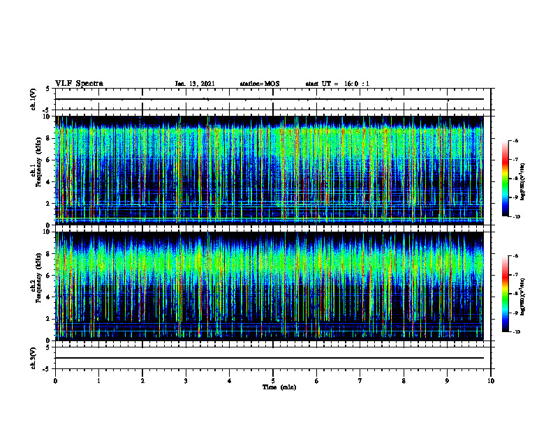Click the ch.1 colorbar log(PSD) unit label
The image size is (553, 427).
pos(523,182)
